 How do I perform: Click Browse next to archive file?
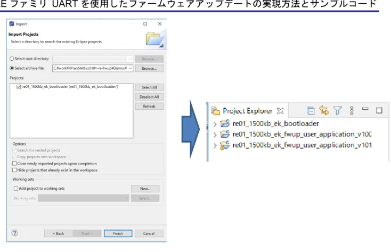tap(149, 68)
